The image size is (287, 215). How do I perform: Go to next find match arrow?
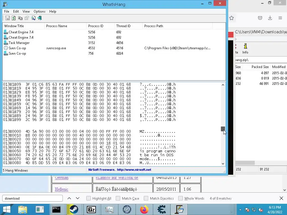tap(78, 198)
